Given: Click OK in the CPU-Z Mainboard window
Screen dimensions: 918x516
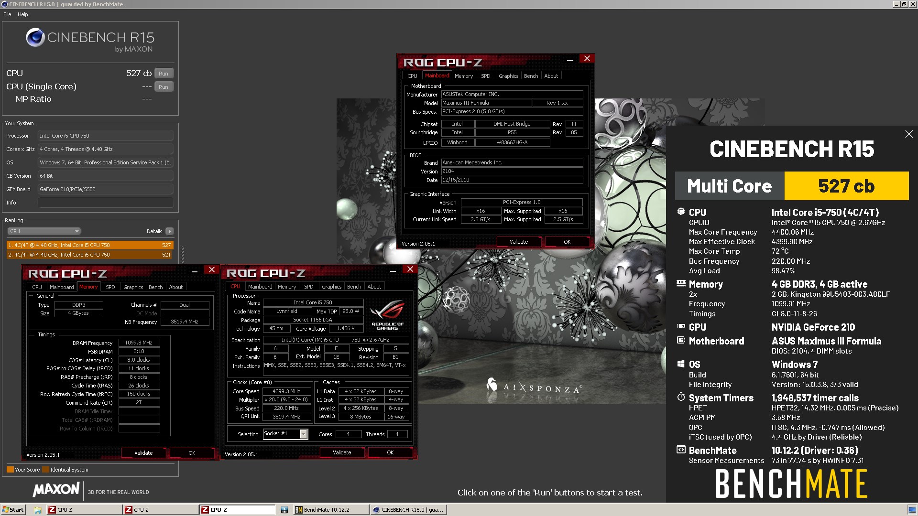Looking at the screenshot, I should pyautogui.click(x=567, y=242).
